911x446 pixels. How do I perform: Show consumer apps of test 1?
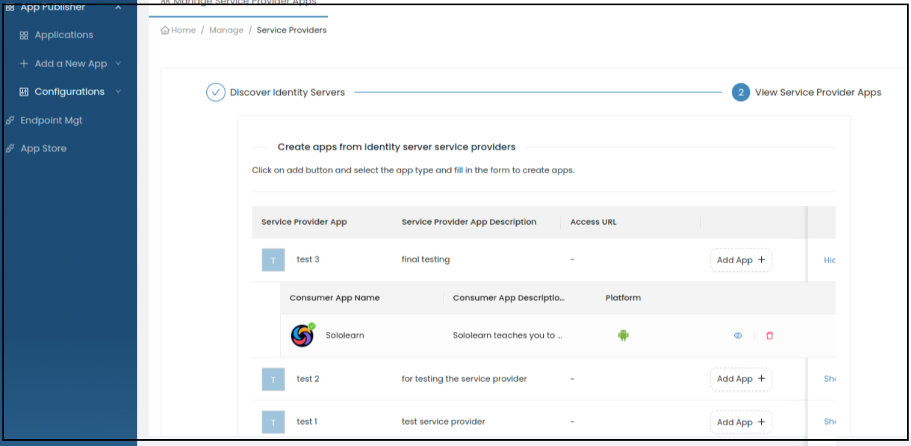pos(830,422)
